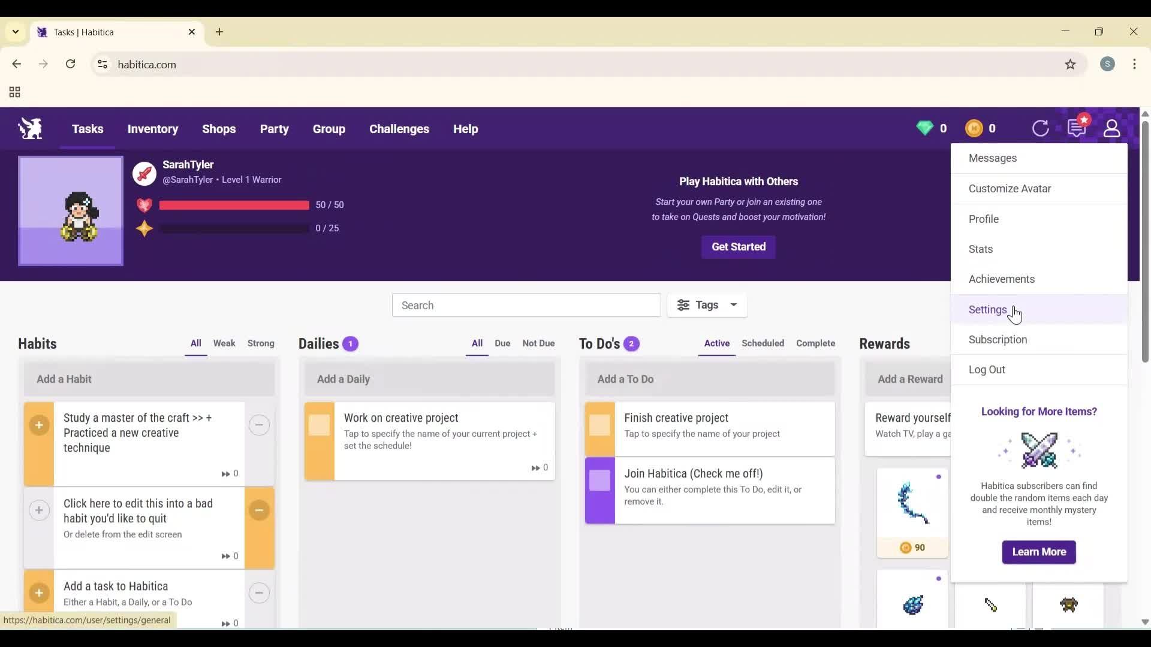Click the sync refresh icon
This screenshot has width=1151, height=647.
[1041, 128]
